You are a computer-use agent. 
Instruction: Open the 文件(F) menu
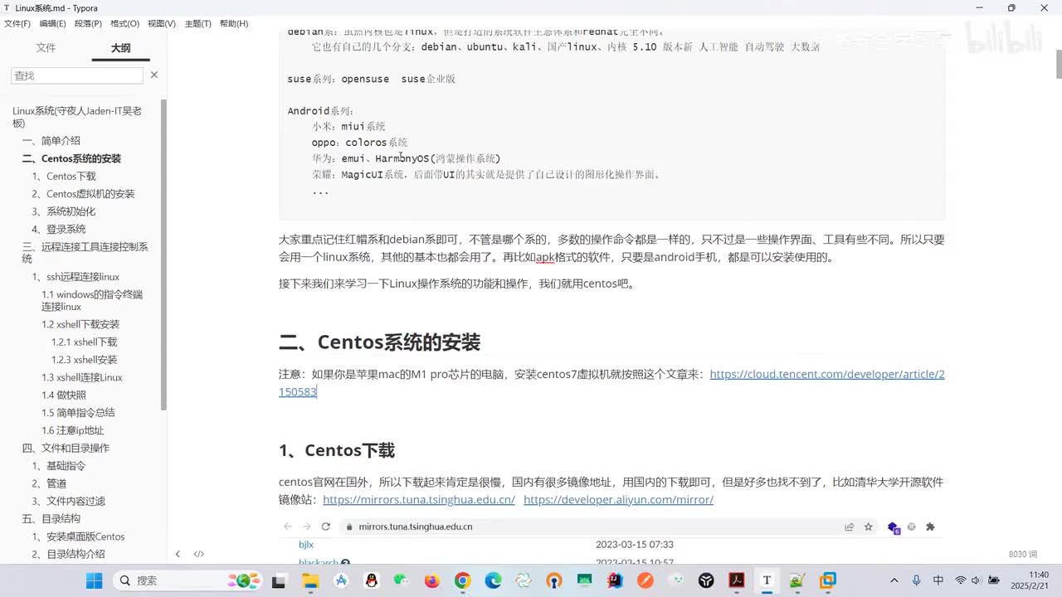coord(17,23)
